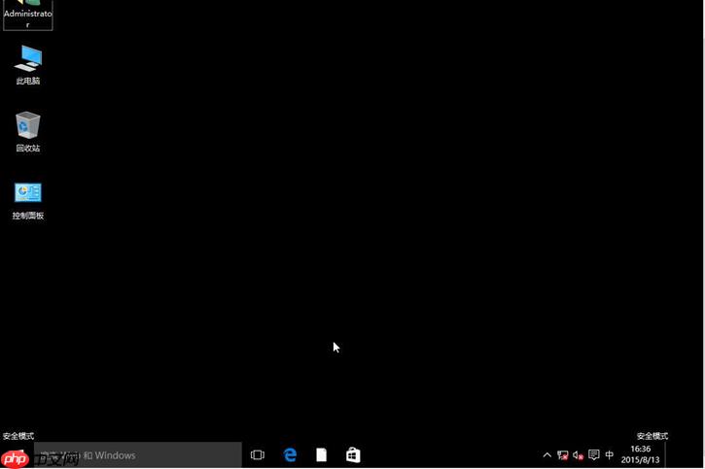Open the 此电脑 (This PC) desktop icon
Screen dimensions: 705x469
28,58
